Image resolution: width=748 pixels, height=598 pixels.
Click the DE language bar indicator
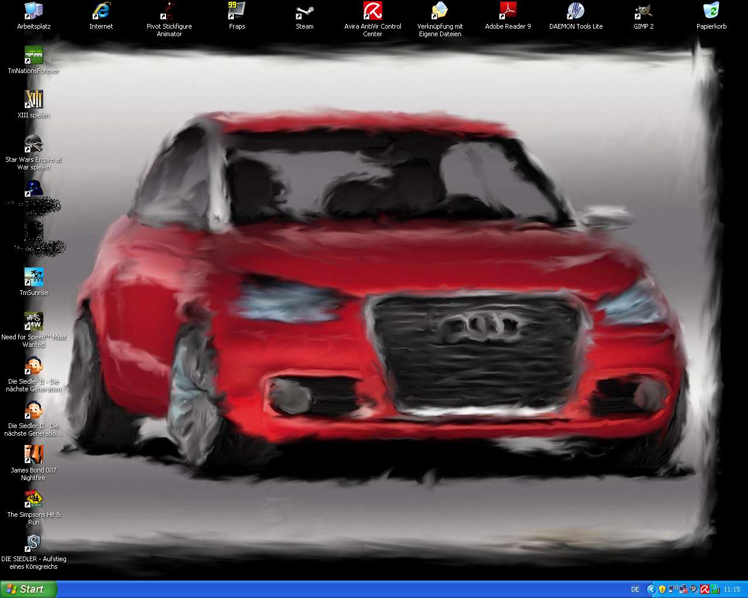click(x=635, y=590)
